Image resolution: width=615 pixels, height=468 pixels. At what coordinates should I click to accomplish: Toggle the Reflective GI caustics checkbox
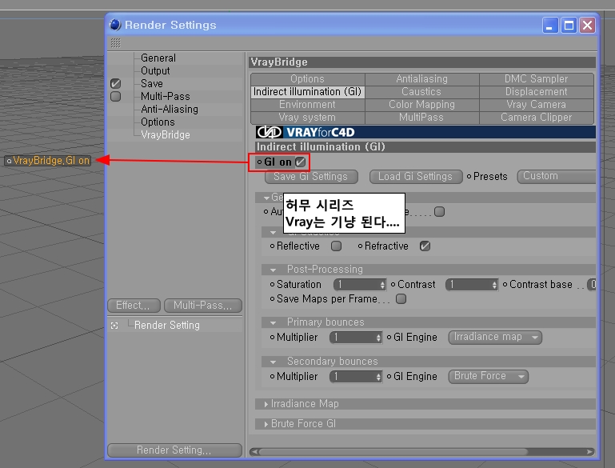coord(336,246)
